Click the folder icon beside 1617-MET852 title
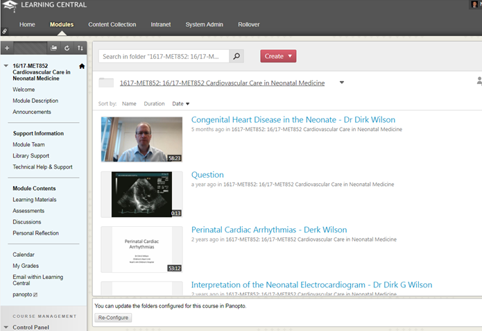The width and height of the screenshot is (482, 331). click(106, 83)
